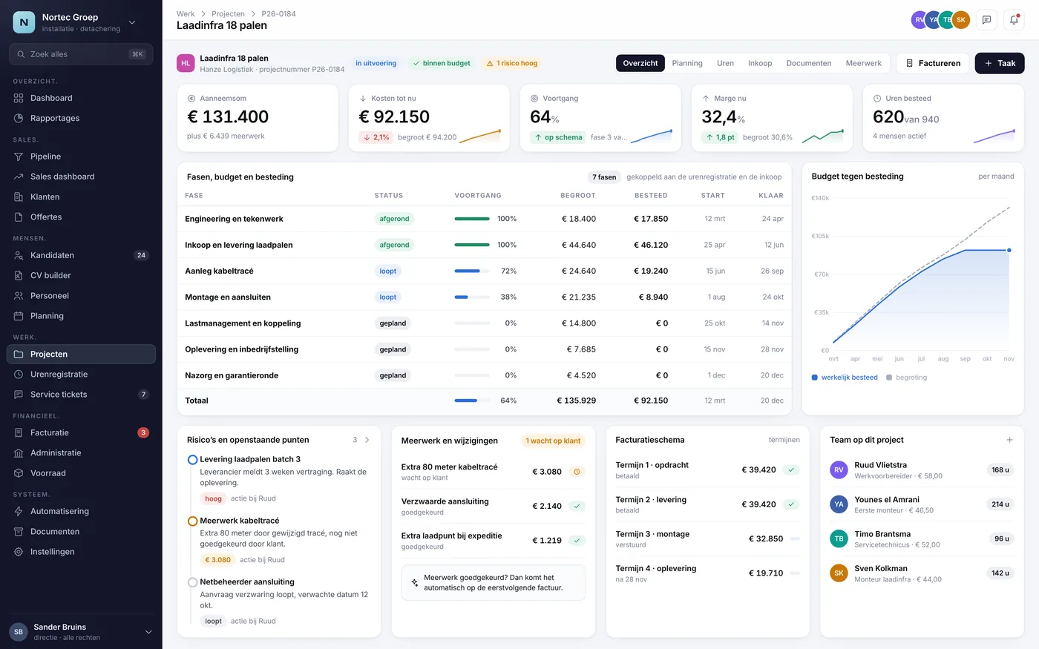Click the Factureren button
The image size is (1039, 649).
(x=933, y=63)
